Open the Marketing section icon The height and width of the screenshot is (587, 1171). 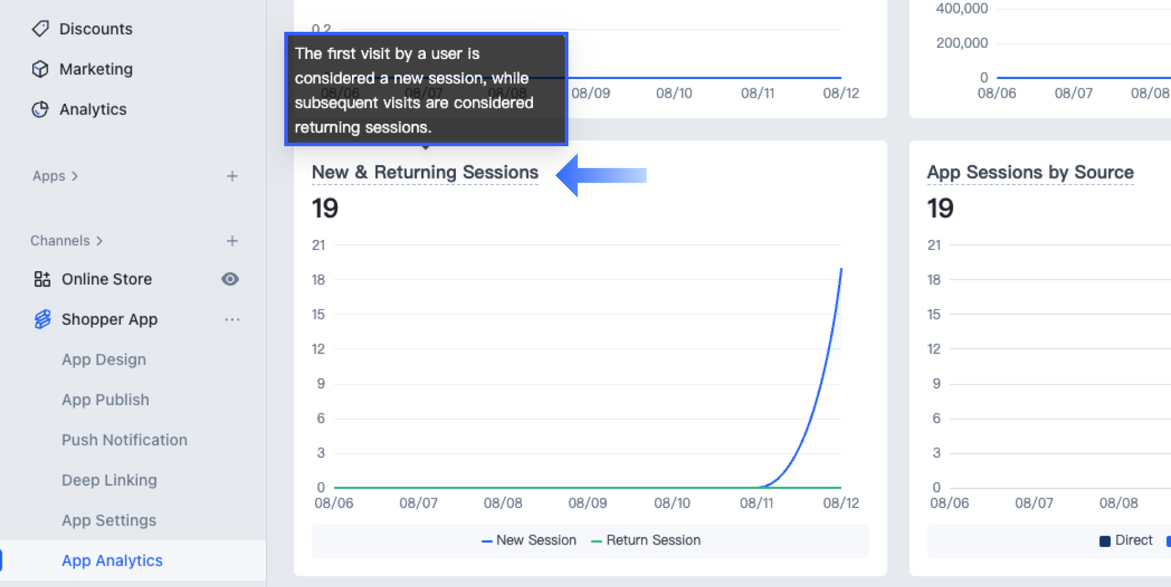point(40,69)
